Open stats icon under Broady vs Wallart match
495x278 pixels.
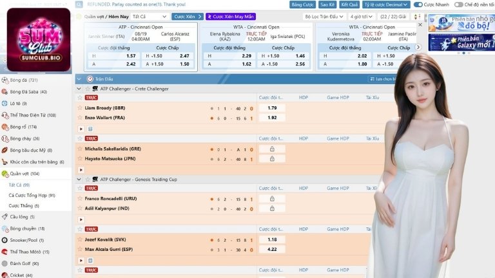pos(90,129)
